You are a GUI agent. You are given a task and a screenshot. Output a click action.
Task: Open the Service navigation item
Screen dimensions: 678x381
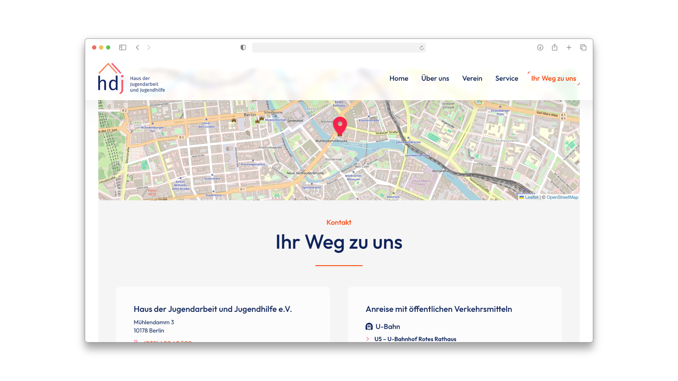(x=506, y=78)
